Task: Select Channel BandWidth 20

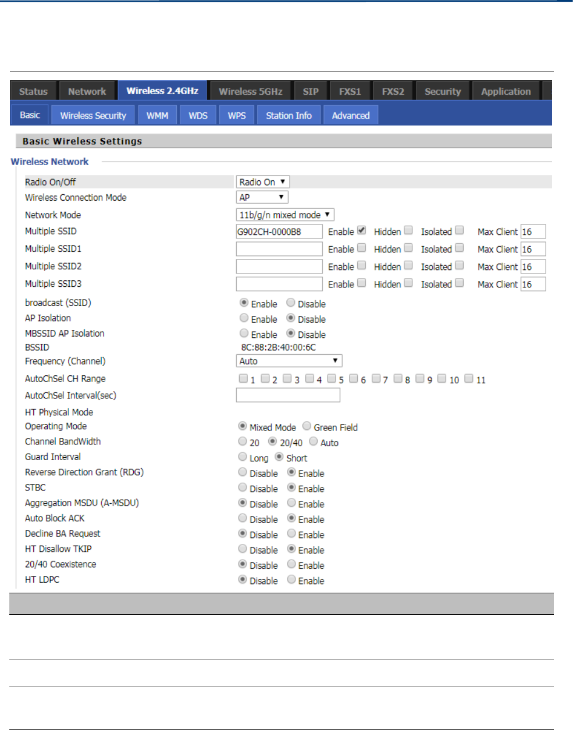Action: pos(243,441)
